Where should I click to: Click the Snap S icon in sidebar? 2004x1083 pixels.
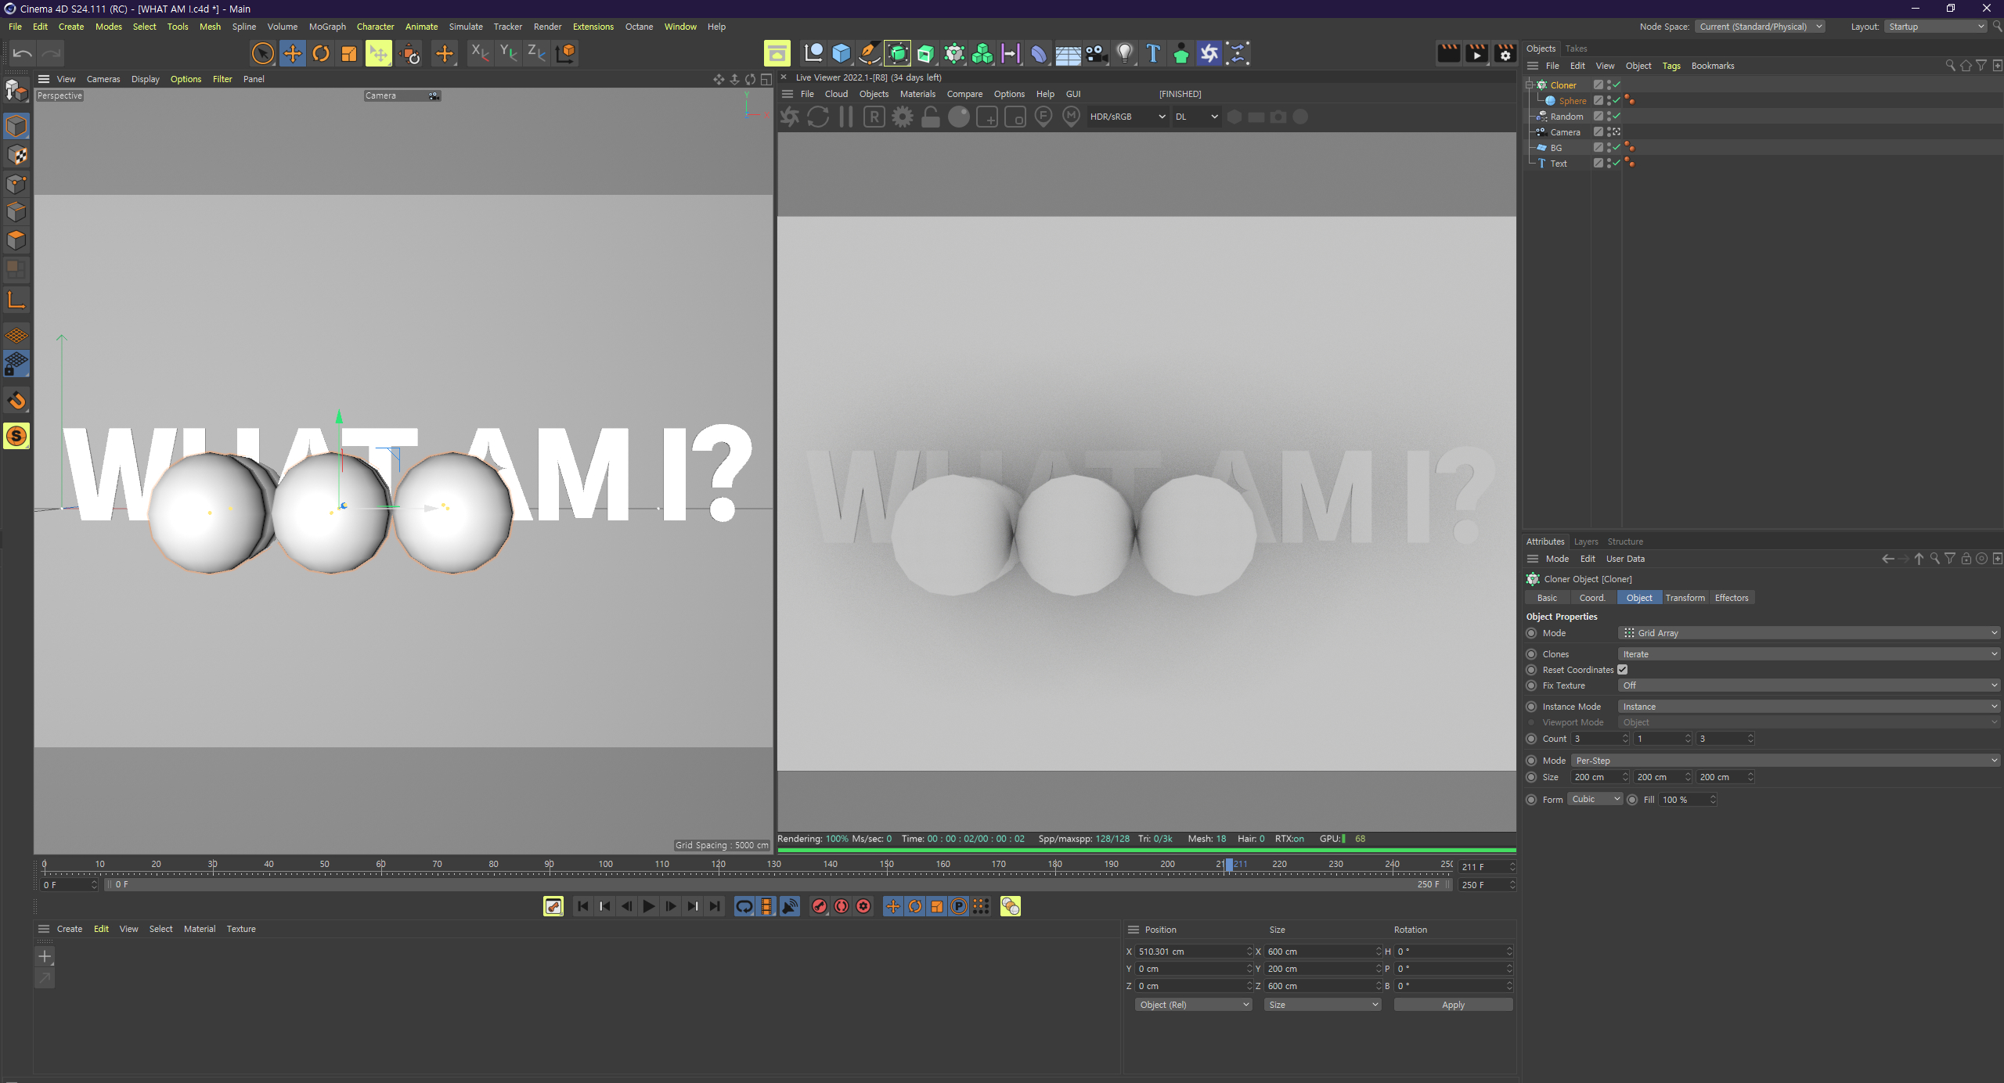click(x=16, y=436)
